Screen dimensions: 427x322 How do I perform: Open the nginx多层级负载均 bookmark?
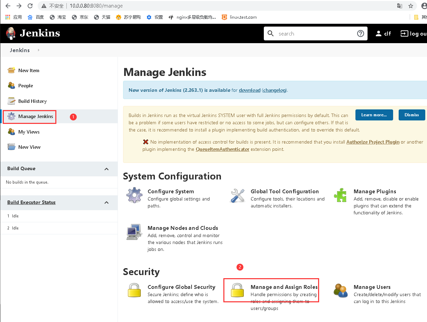pos(192,17)
